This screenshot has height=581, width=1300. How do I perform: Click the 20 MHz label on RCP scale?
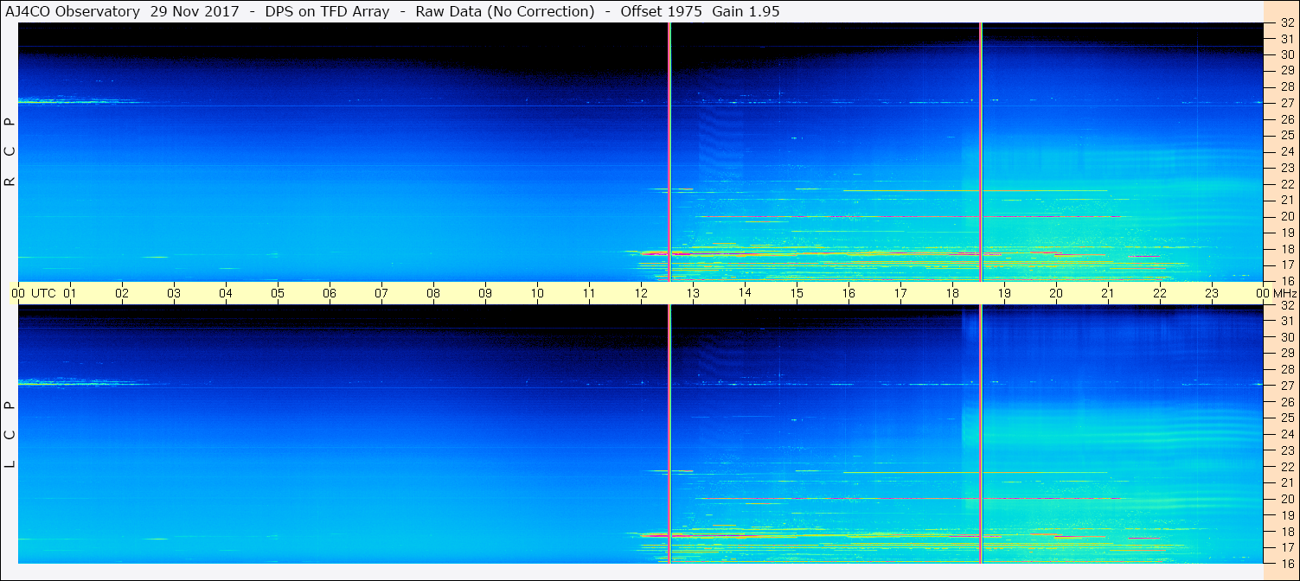pos(1287,216)
